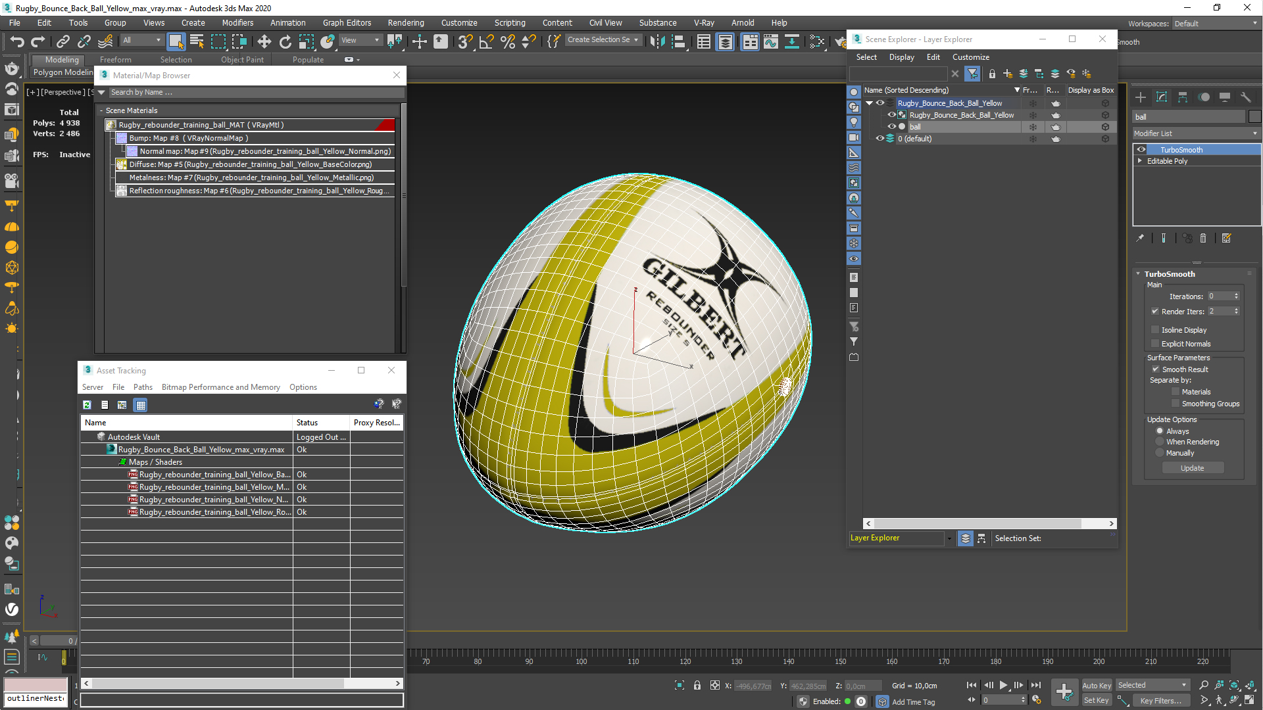Click the Set Key button

coord(1096,700)
